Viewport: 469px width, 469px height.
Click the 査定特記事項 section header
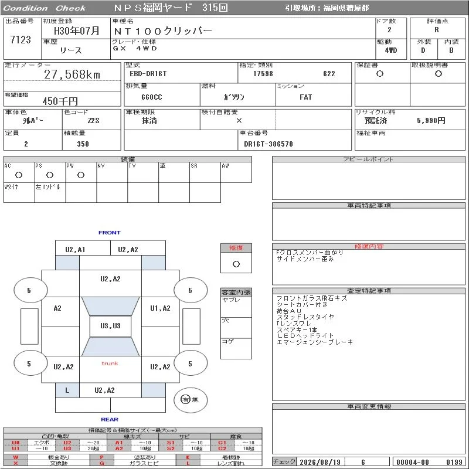[369, 291]
